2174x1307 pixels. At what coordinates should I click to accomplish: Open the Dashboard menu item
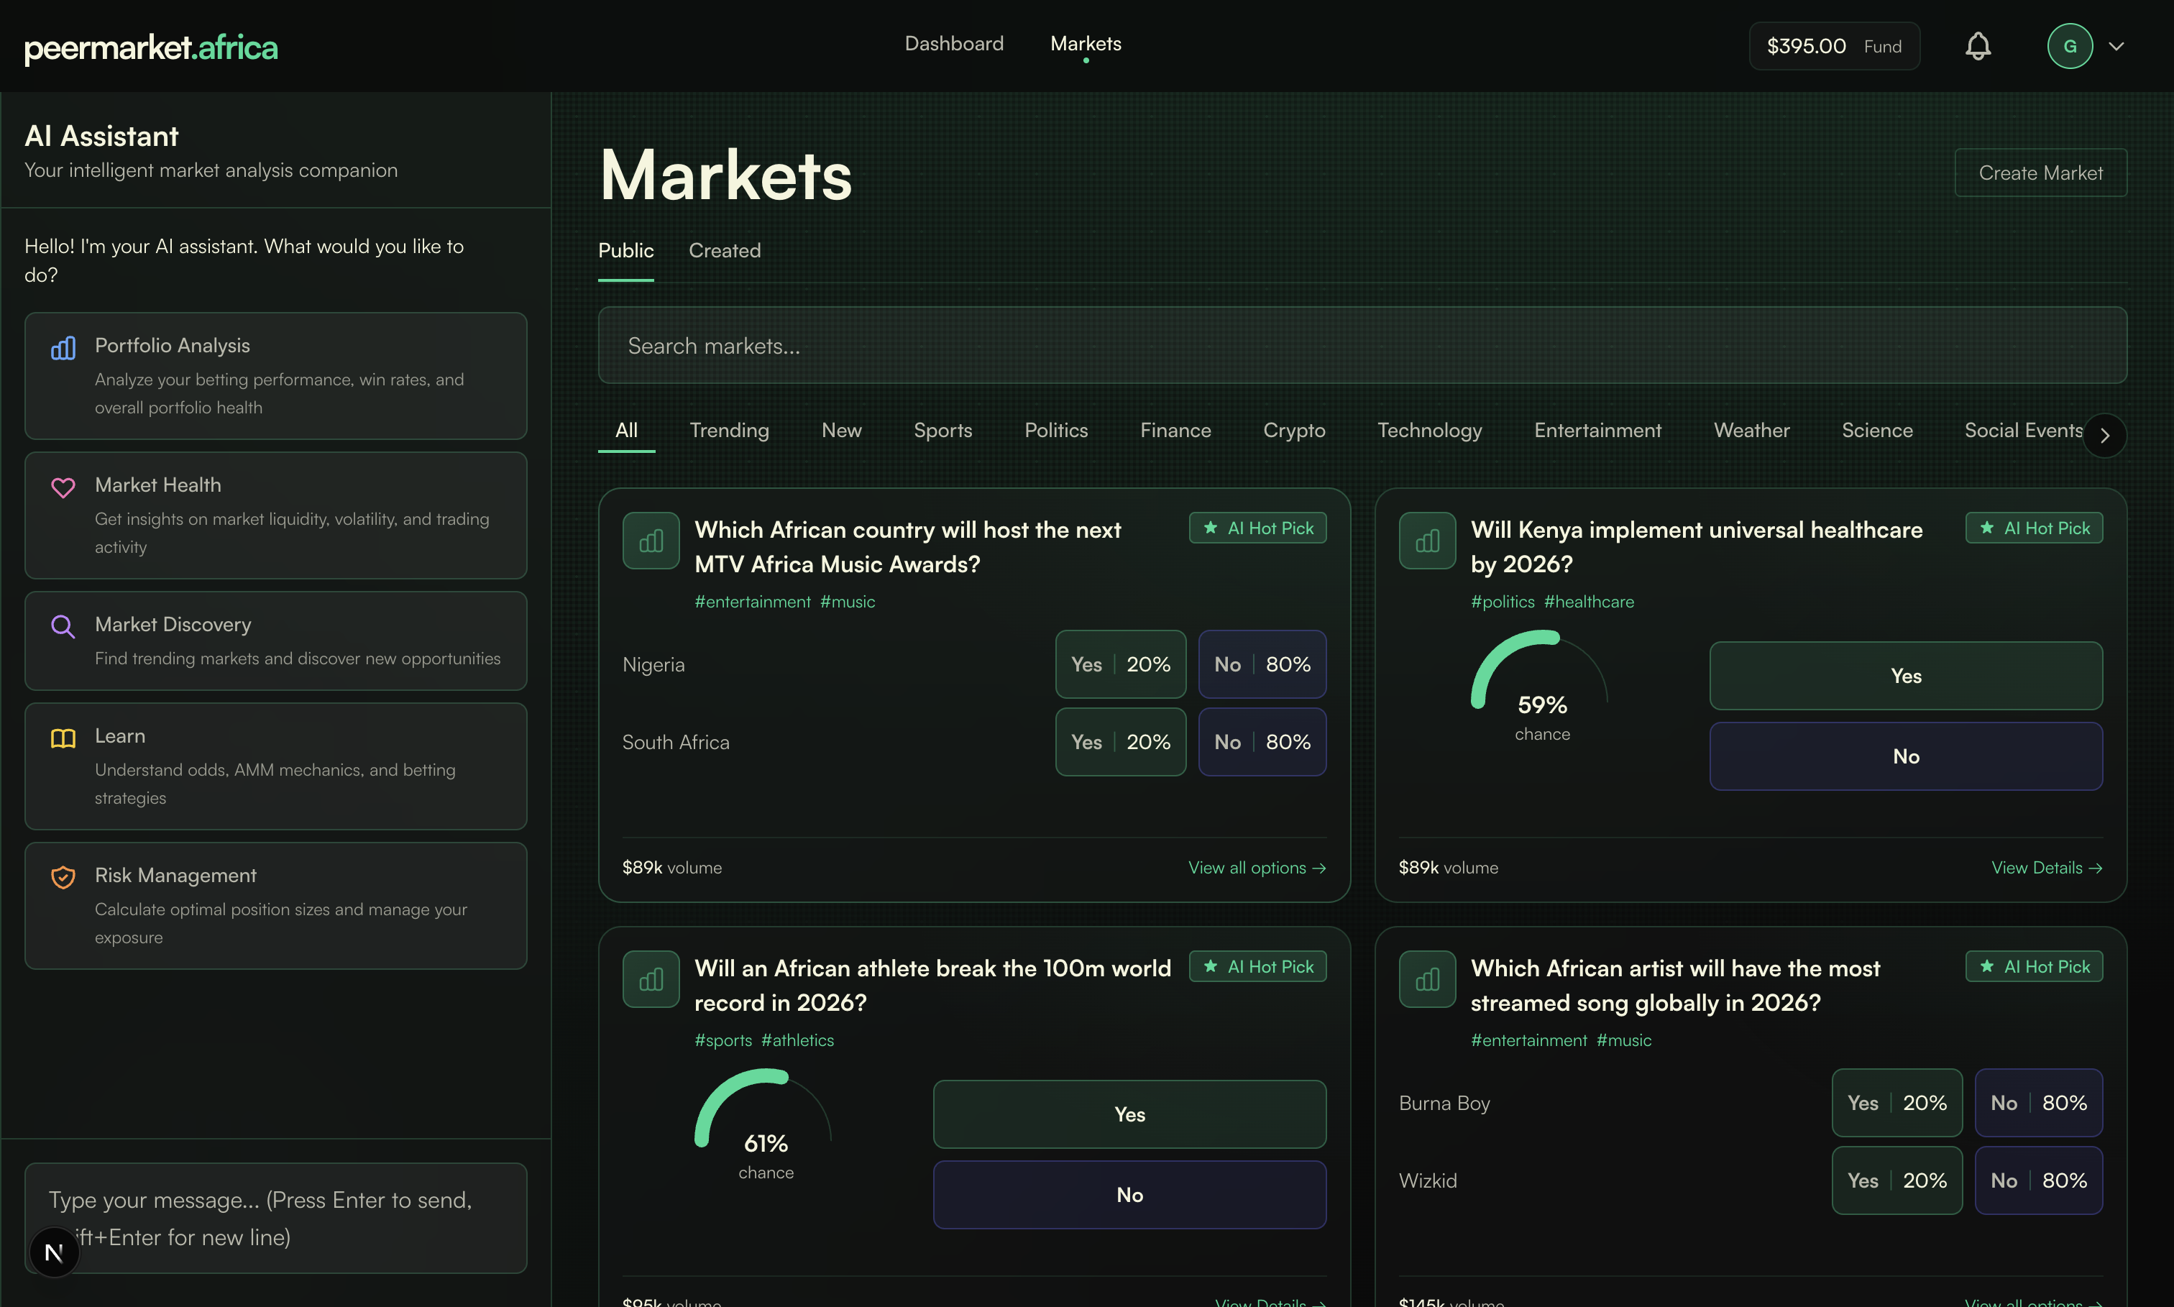pos(953,43)
